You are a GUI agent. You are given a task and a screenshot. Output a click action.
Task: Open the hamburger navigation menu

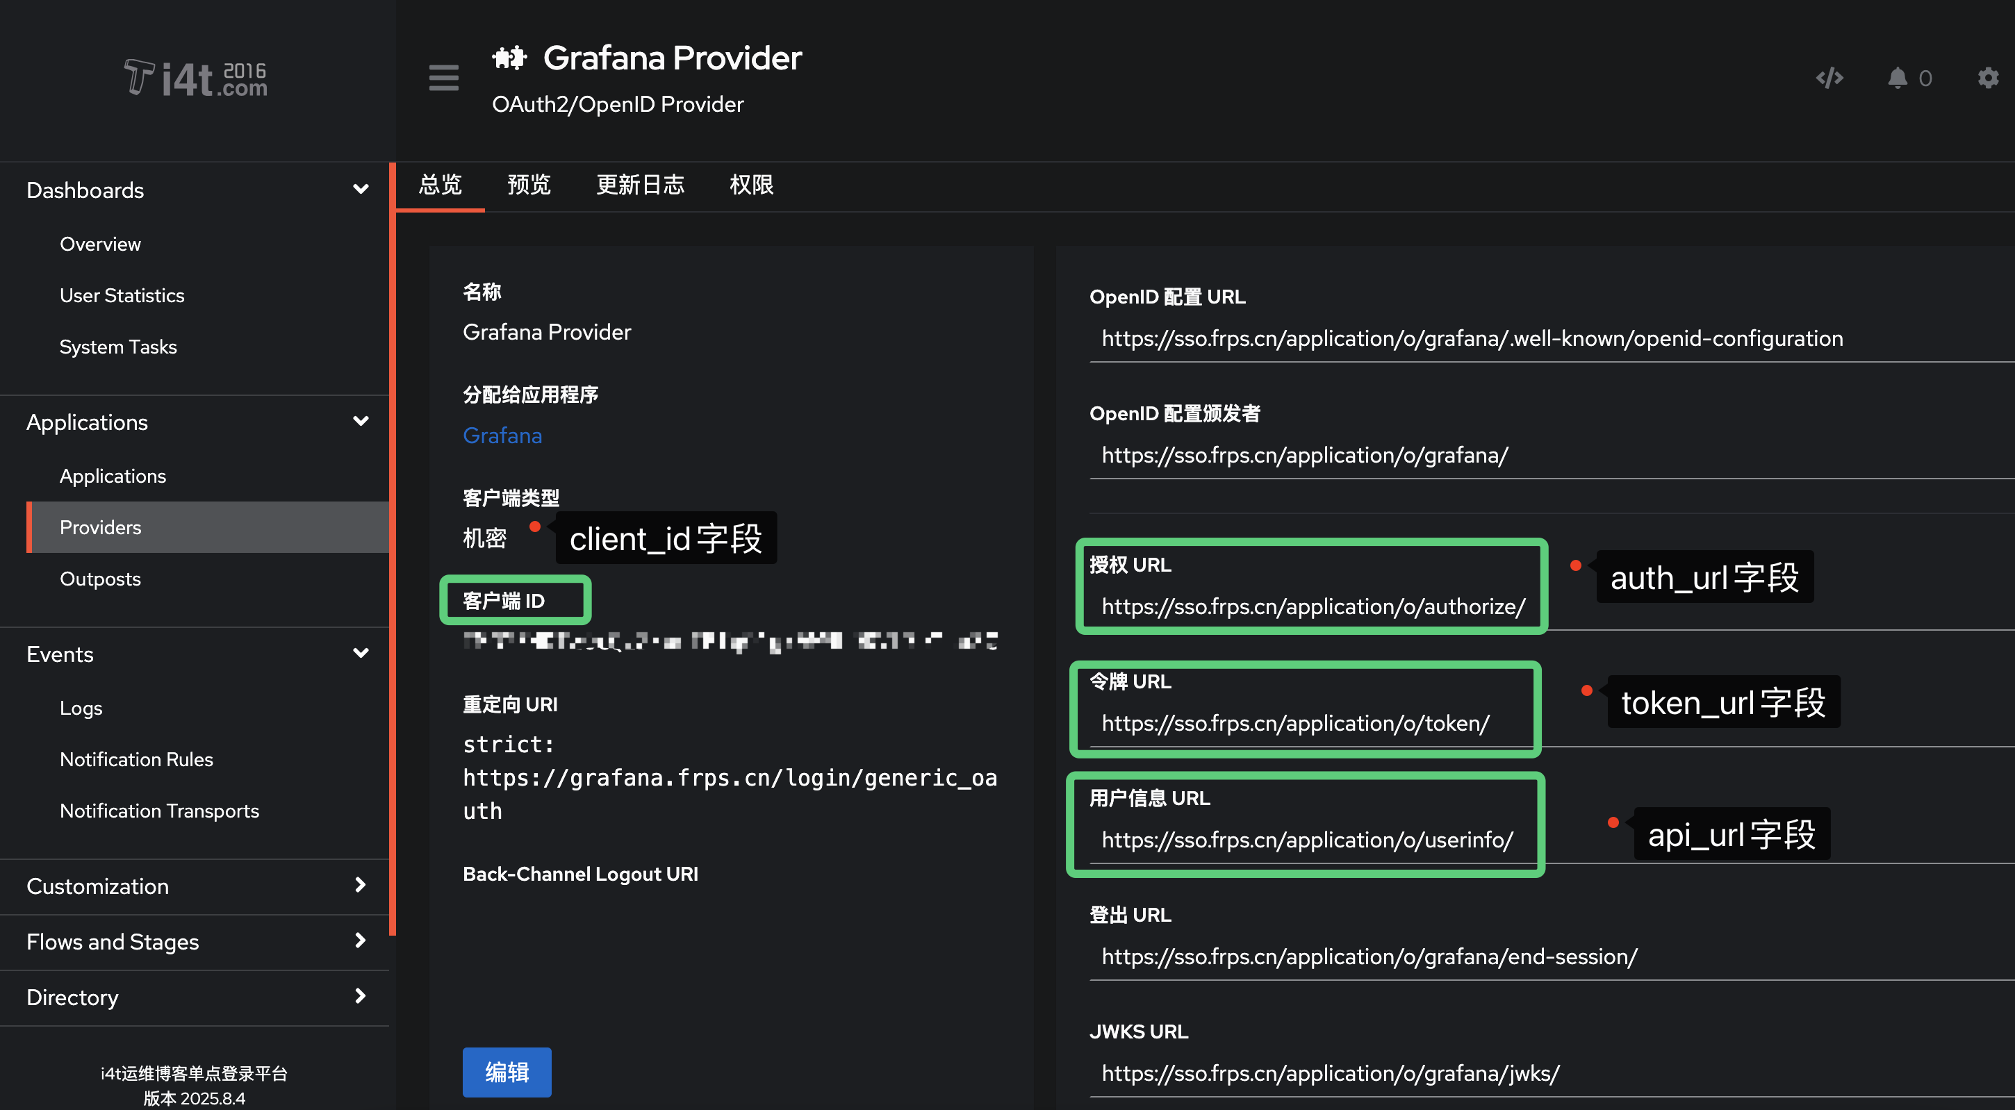tap(443, 78)
